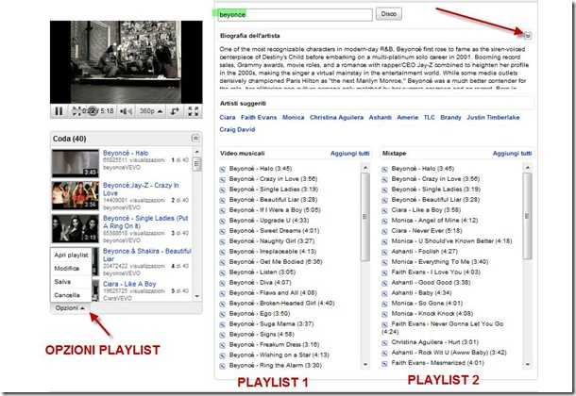Add 'Beyoncé - Diva' to queue
Viewport: 576px width, 396px height.
coord(222,283)
